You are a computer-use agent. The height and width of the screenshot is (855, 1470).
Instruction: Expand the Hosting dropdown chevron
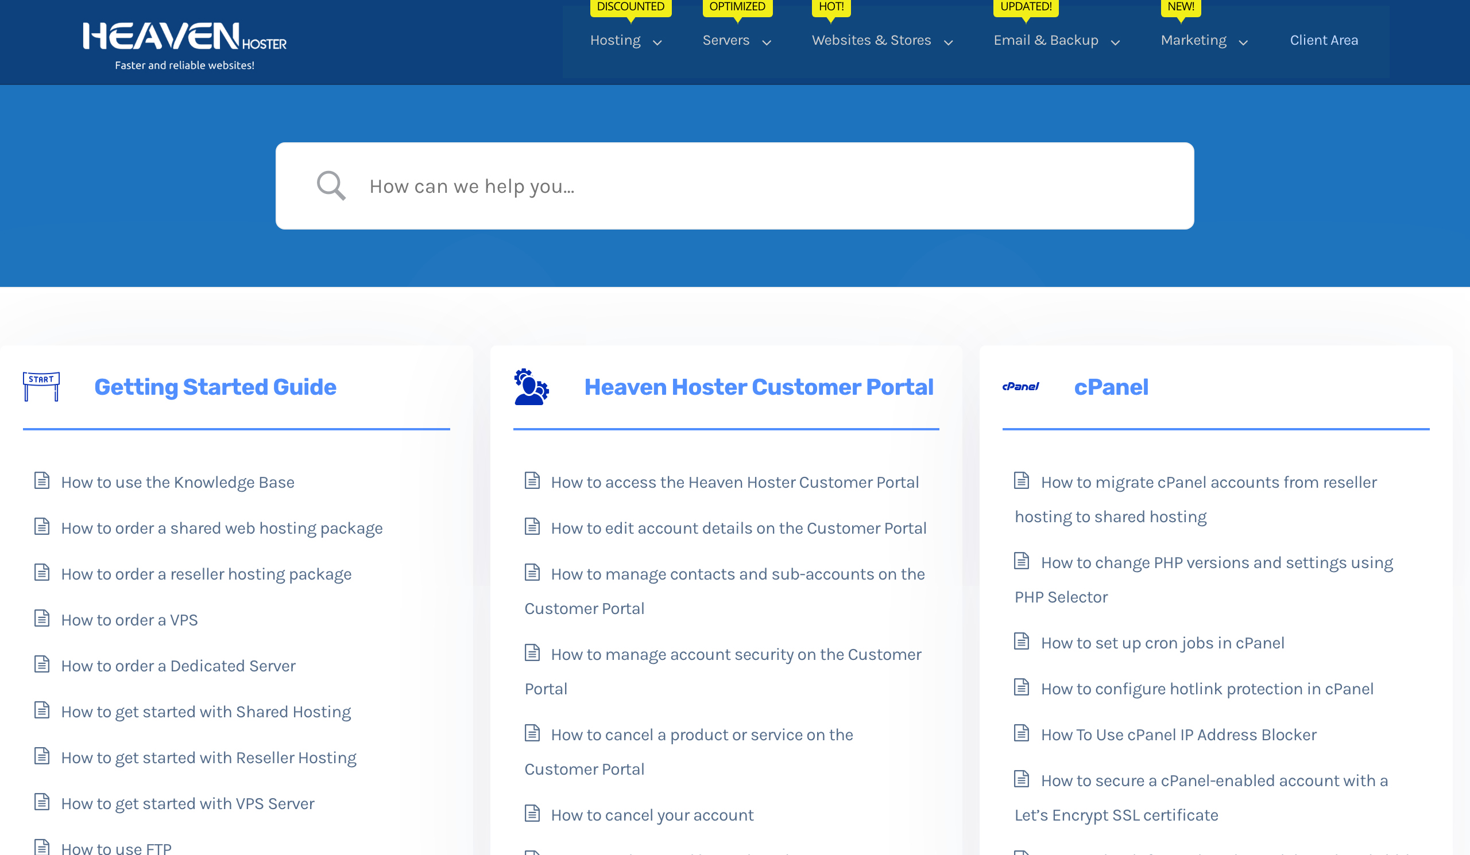(x=657, y=42)
